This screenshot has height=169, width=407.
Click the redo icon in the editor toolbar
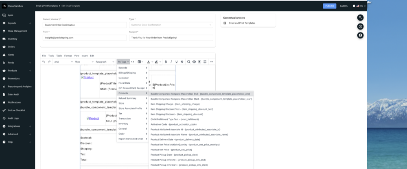click(x=49, y=62)
